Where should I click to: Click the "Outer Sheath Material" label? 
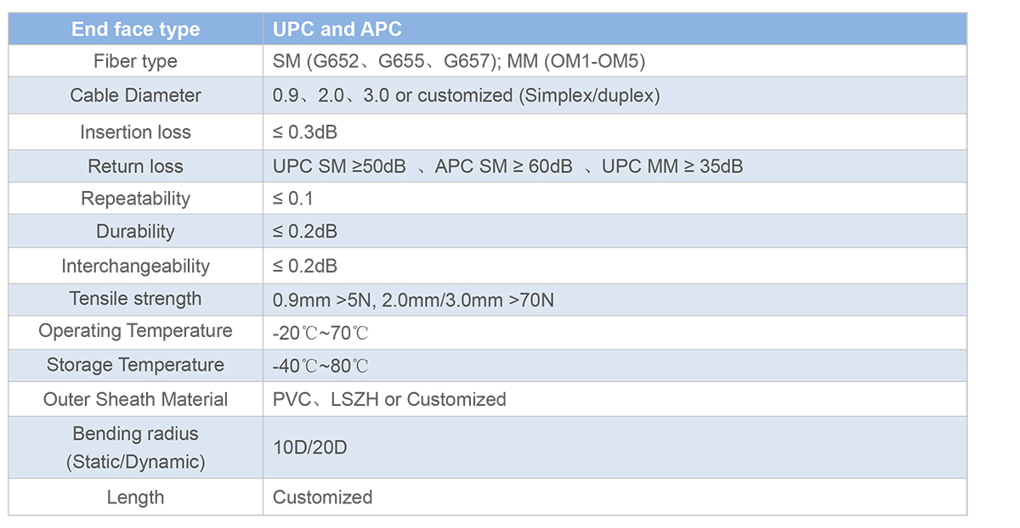[136, 399]
